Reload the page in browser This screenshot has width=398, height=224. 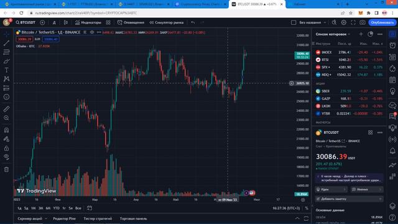coord(21,12)
